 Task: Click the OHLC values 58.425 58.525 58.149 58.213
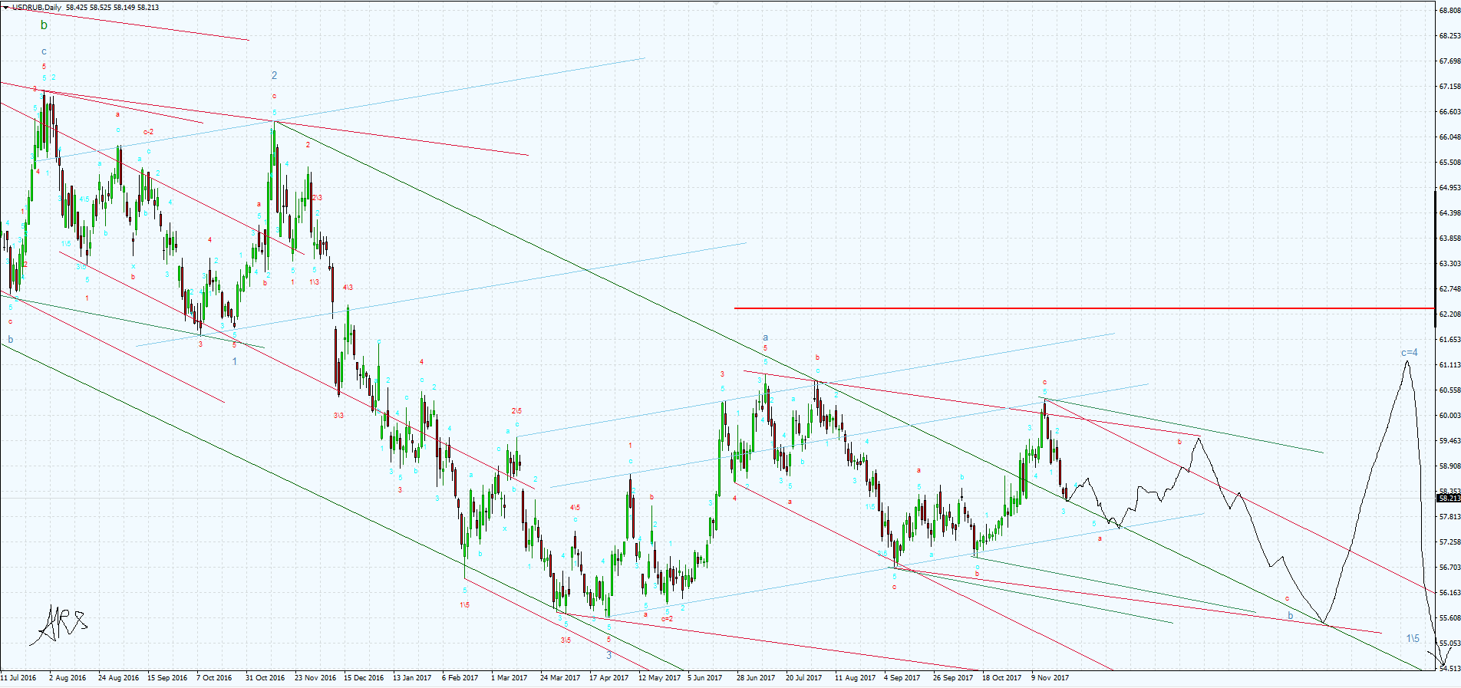[x=113, y=8]
